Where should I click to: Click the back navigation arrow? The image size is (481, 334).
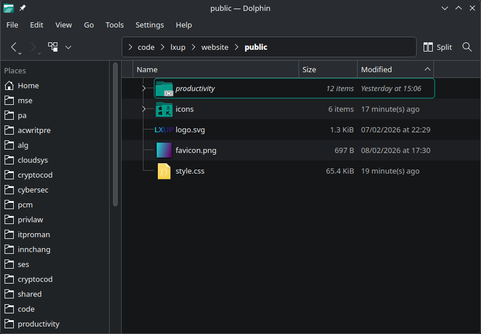(x=14, y=47)
